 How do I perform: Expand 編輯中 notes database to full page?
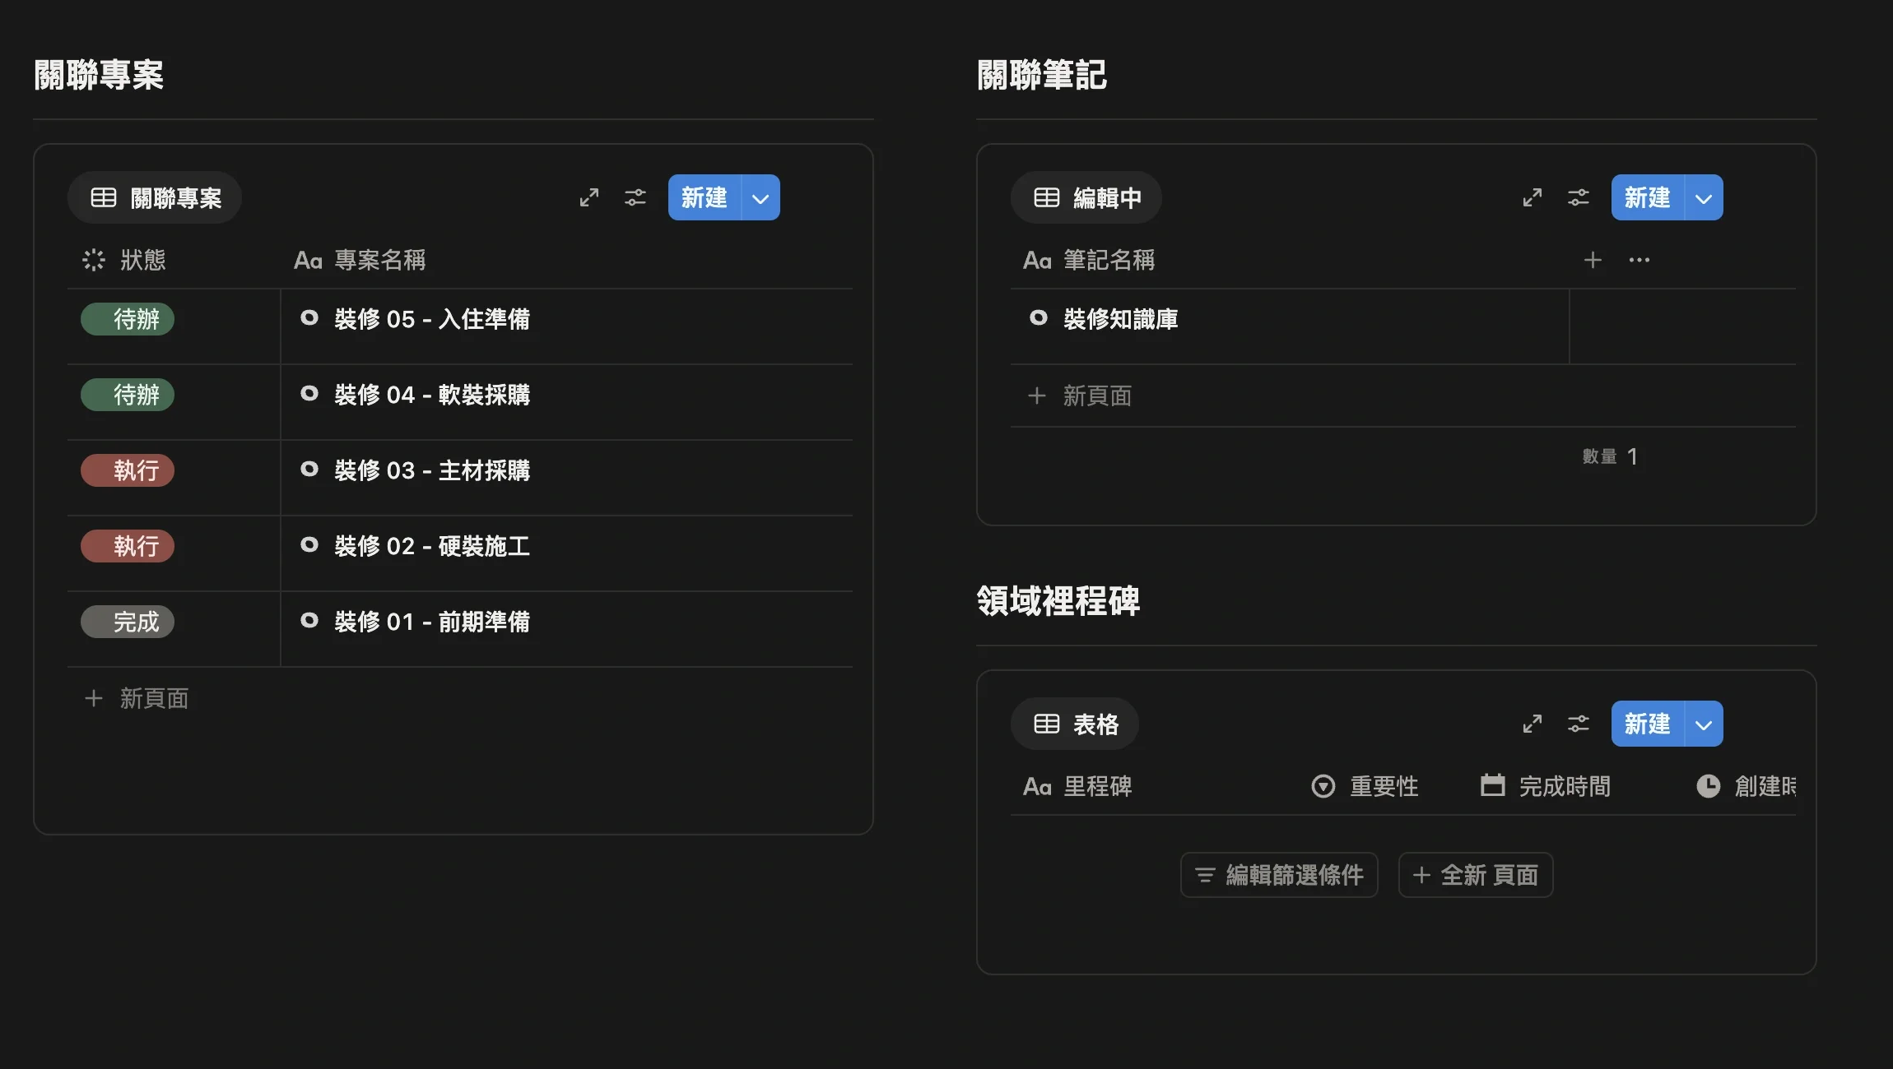[x=1532, y=197]
